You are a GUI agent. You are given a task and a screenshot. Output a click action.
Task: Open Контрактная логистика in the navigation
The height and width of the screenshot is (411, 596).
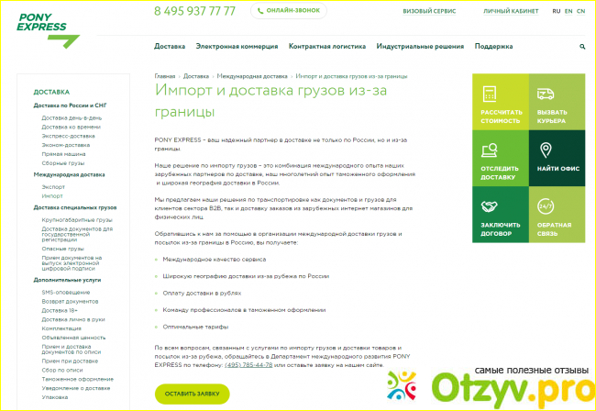pyautogui.click(x=326, y=46)
